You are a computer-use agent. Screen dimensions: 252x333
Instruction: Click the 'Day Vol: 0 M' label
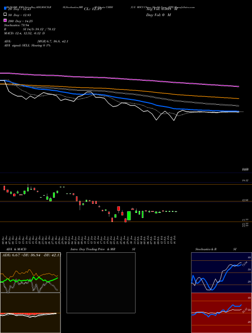click(x=158, y=15)
